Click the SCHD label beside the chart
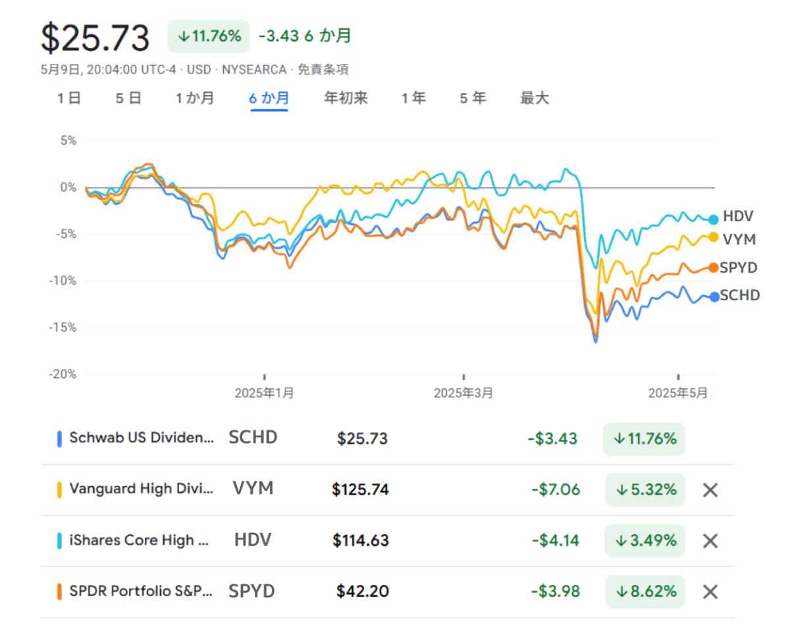The height and width of the screenshot is (625, 790). tap(740, 295)
